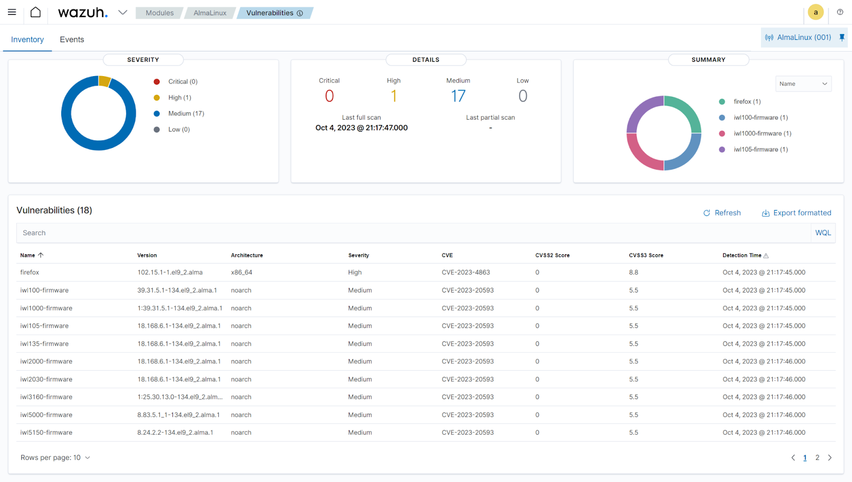Click the Detection Time warning icon
This screenshot has height=482, width=852.
point(766,256)
